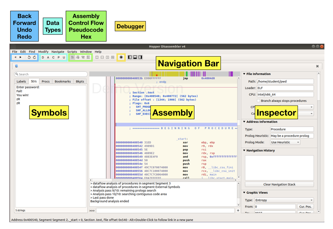Click Clear Navigation Stack button
The height and width of the screenshot is (229, 333).
coord(279,184)
